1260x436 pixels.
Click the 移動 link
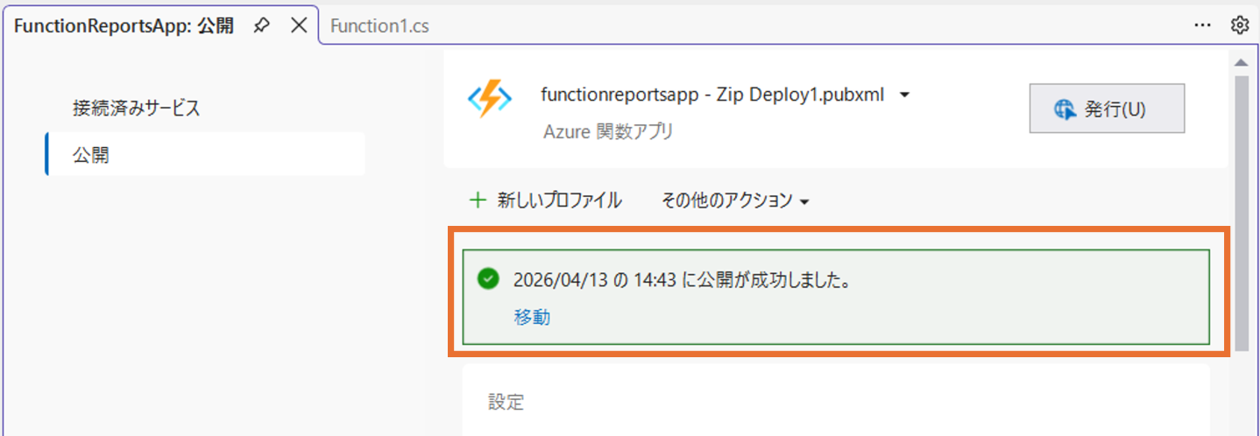click(532, 317)
